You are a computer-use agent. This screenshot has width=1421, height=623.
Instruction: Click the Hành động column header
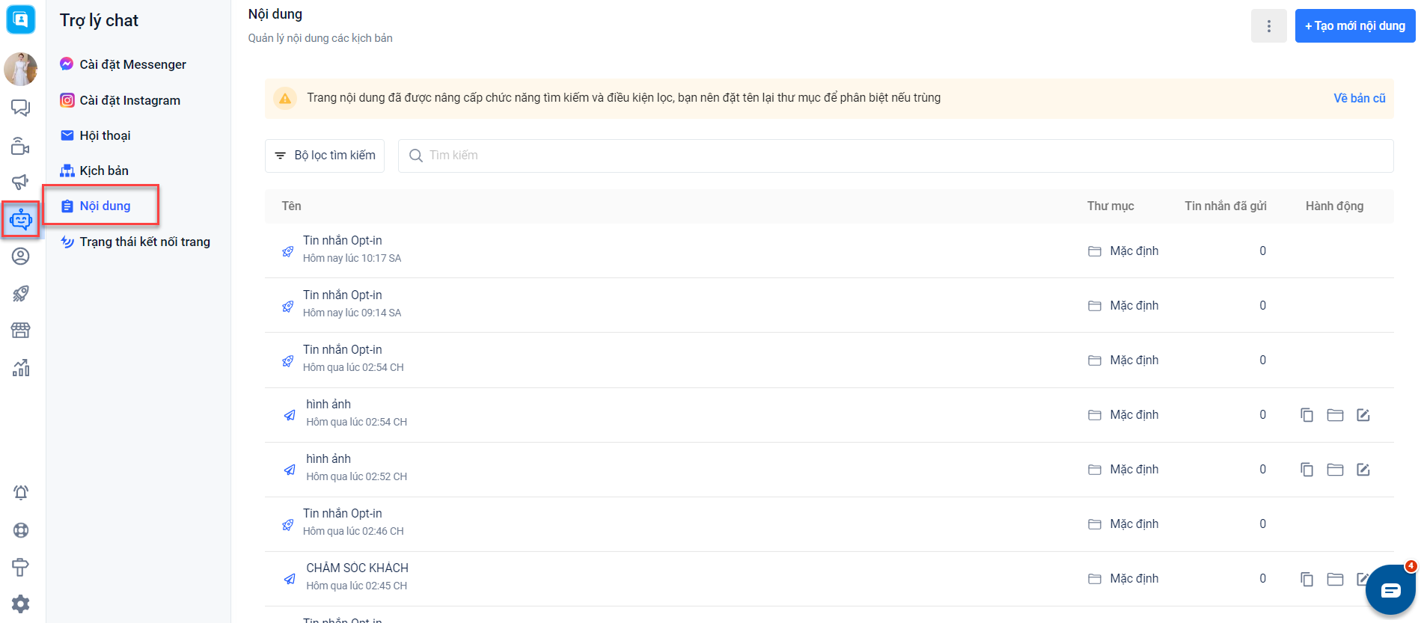coord(1334,206)
